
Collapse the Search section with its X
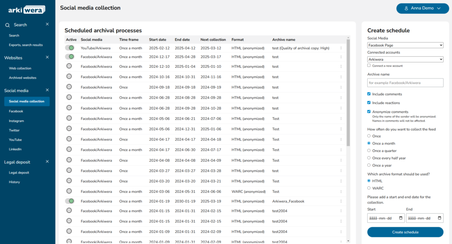47,24
